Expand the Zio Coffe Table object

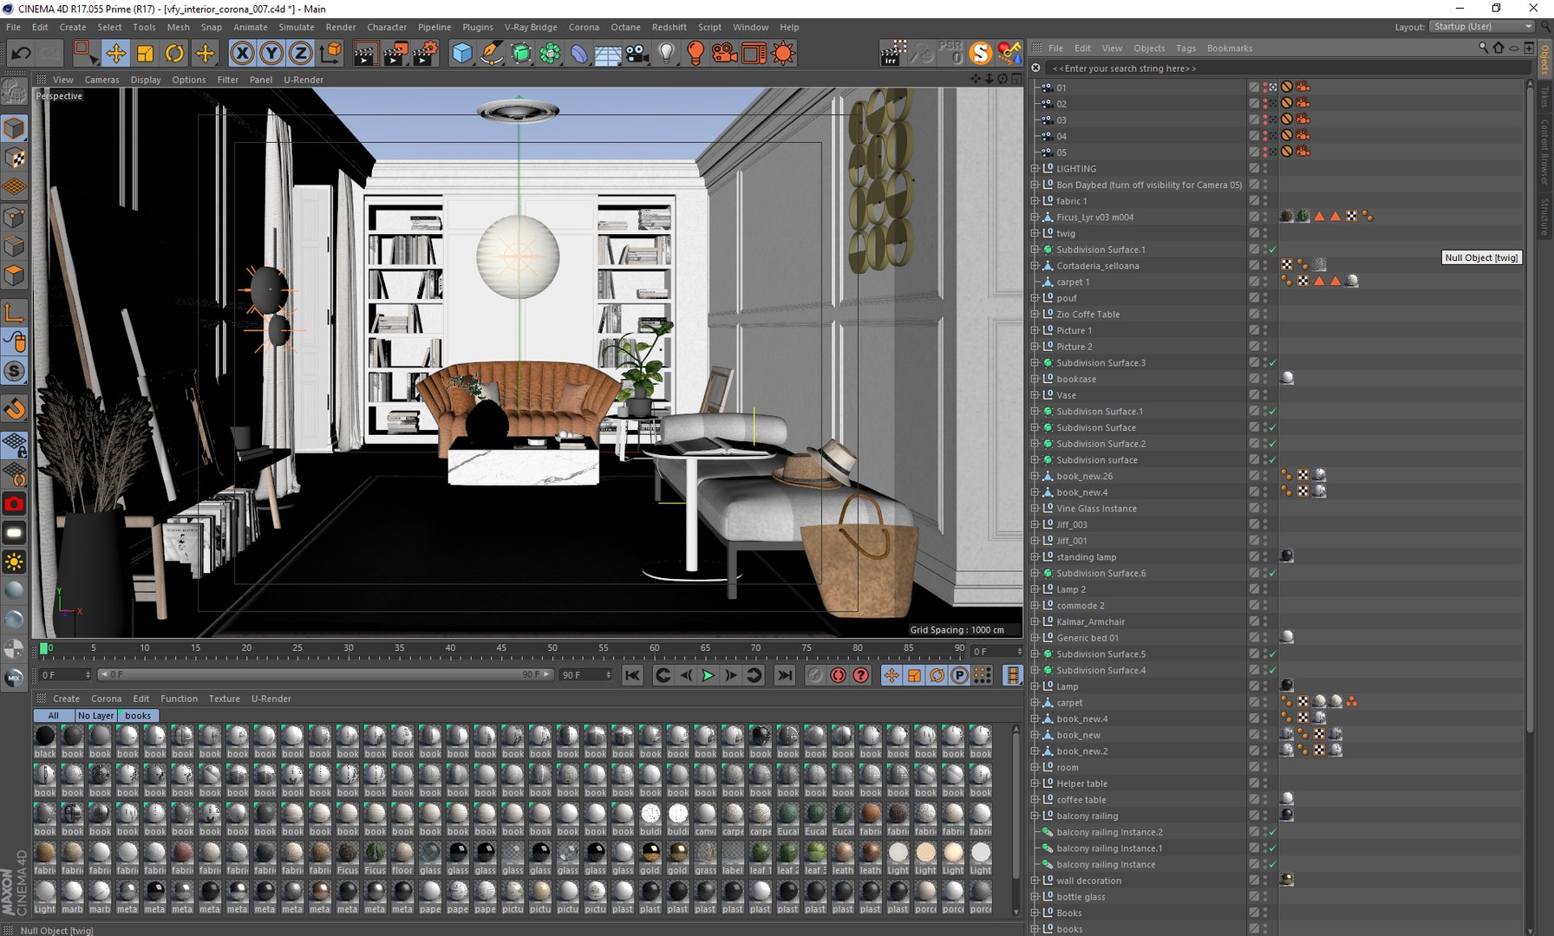(1035, 315)
